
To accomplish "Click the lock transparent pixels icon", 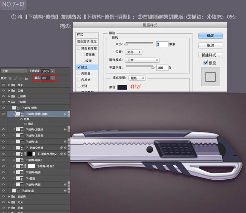I will point(10,78).
